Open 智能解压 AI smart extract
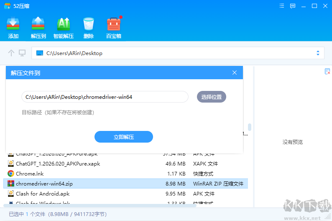 point(64,28)
